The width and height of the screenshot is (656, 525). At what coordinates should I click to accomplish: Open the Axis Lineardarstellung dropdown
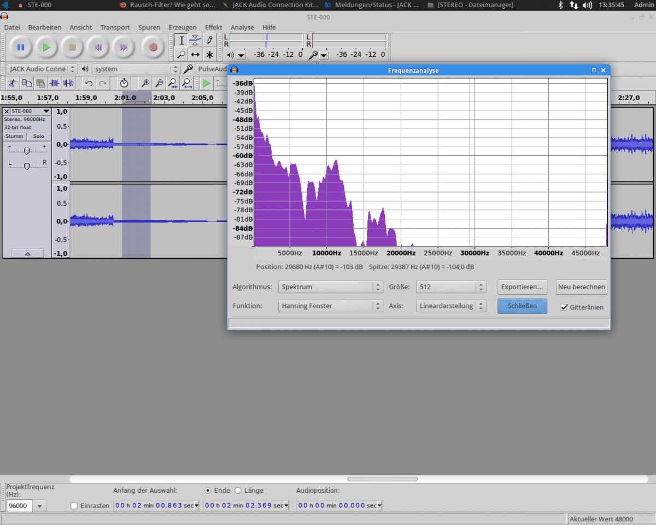(x=451, y=306)
